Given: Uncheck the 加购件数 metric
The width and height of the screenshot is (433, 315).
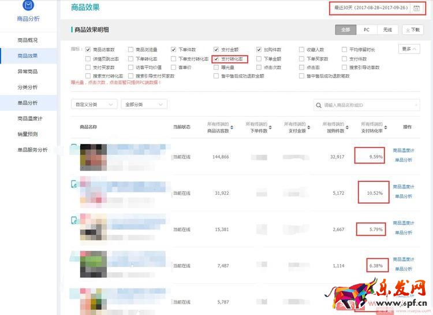Looking at the screenshot, I should (x=259, y=50).
